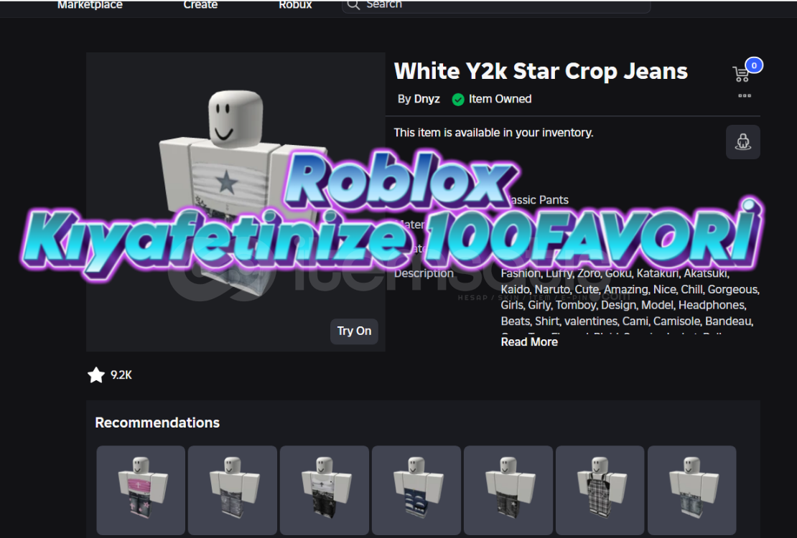The image size is (797, 538).
Task: Click the 'This item is available in your inventory' text
Action: click(x=493, y=133)
